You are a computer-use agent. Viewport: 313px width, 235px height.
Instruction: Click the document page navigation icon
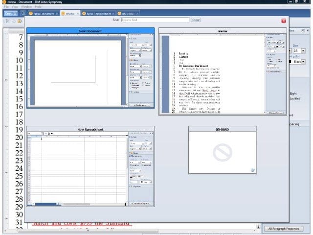point(258,226)
